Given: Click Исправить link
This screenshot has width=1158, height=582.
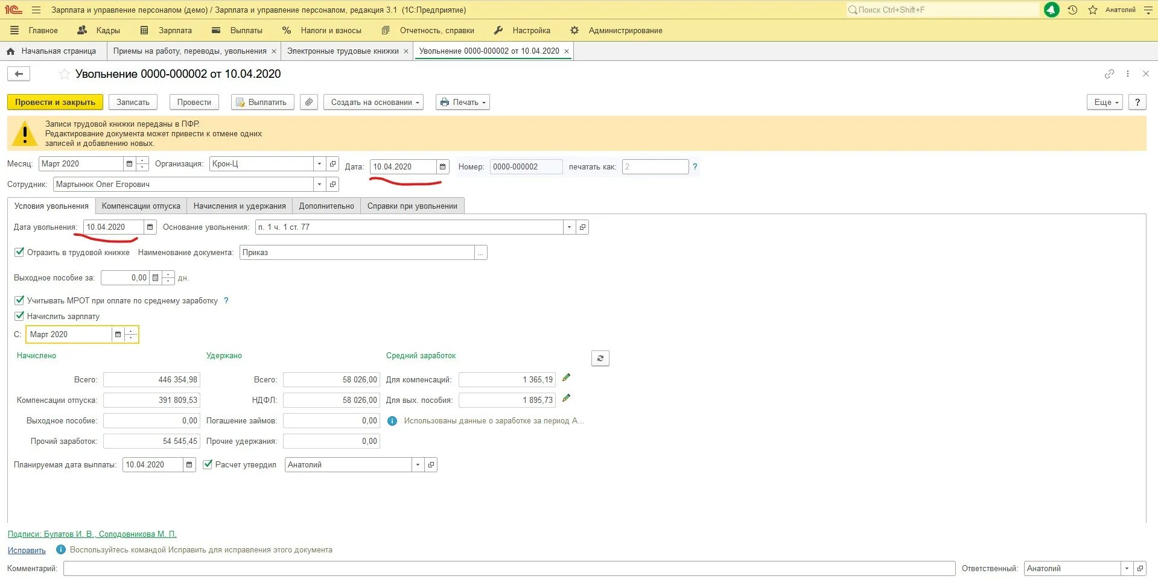Looking at the screenshot, I should click(x=27, y=550).
